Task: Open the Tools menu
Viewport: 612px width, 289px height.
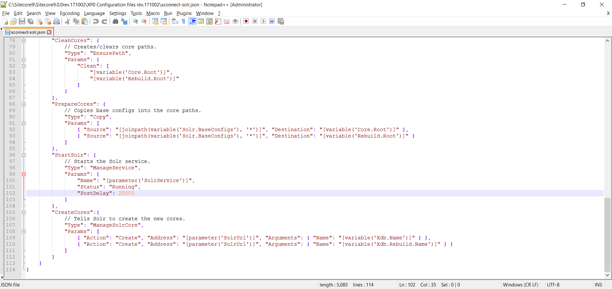Action: [x=136, y=13]
